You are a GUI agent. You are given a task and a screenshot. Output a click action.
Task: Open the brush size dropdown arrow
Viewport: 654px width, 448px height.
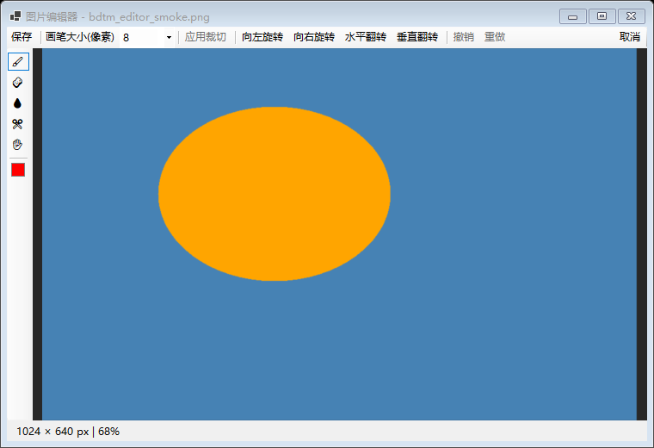click(169, 38)
